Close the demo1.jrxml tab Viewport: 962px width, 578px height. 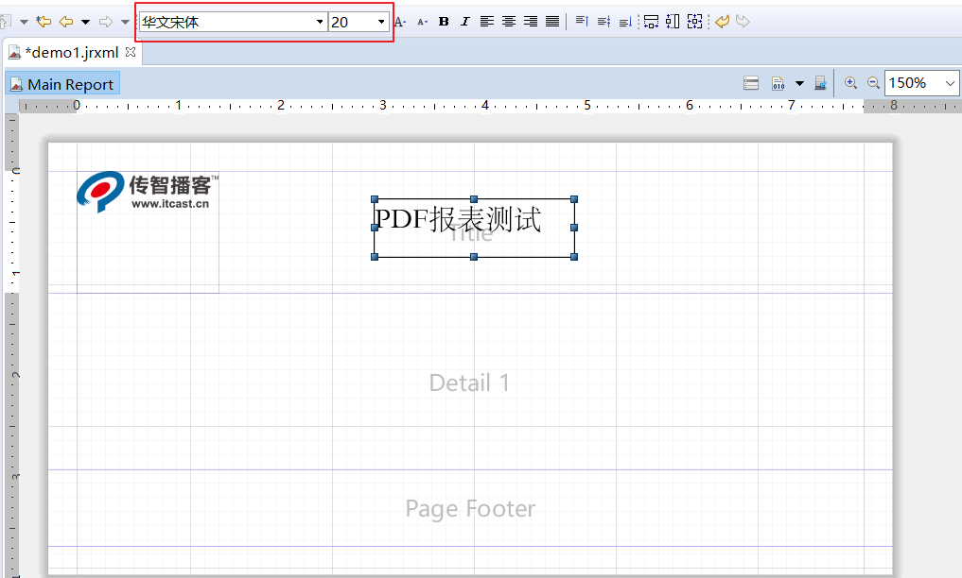tap(131, 52)
